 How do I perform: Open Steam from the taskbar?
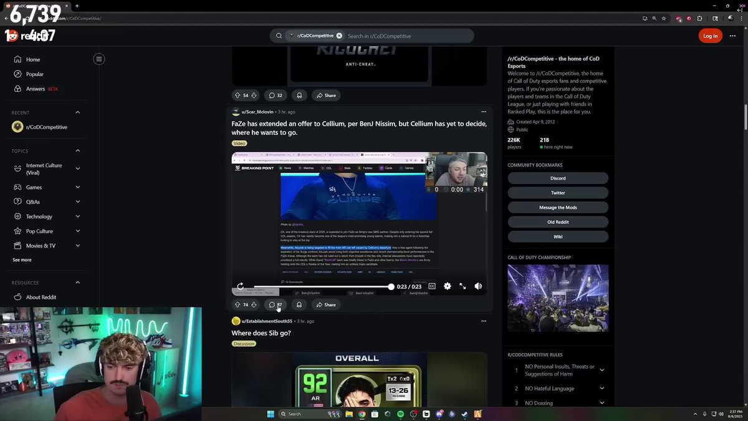465,414
